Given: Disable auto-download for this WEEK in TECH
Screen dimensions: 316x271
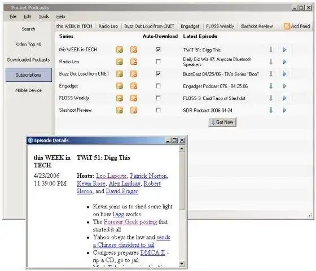Looking at the screenshot, I should [158, 50].
